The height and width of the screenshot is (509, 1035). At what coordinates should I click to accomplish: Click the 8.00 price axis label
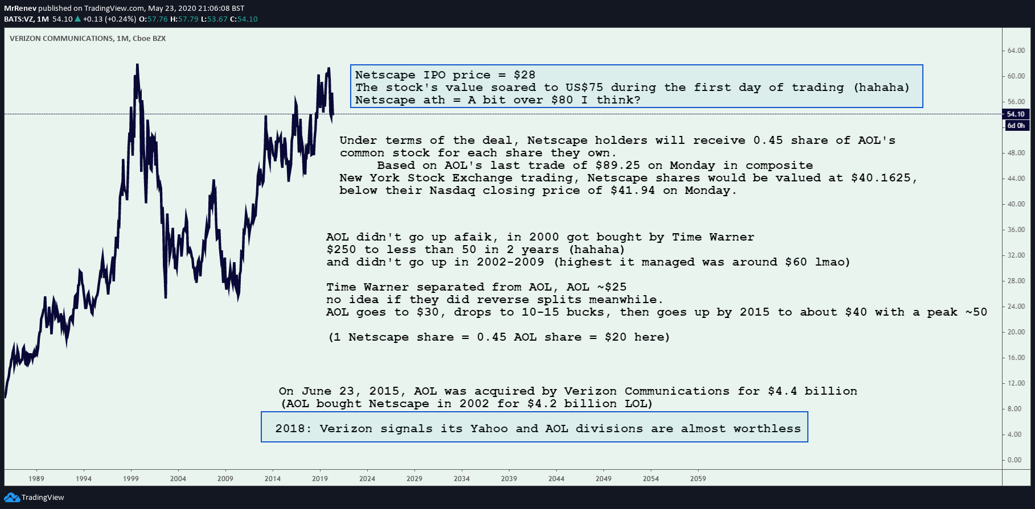click(1015, 409)
